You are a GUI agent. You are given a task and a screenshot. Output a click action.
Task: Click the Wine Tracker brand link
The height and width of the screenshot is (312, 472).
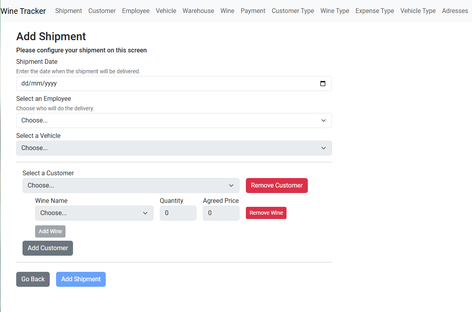click(23, 11)
